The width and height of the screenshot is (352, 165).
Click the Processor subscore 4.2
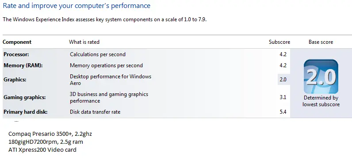(x=283, y=54)
